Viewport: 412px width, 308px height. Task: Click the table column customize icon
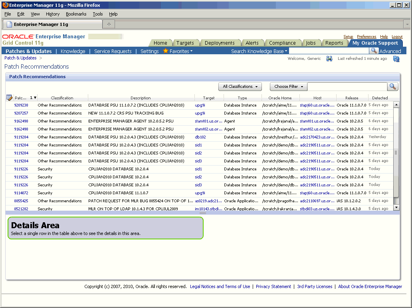coord(9,98)
